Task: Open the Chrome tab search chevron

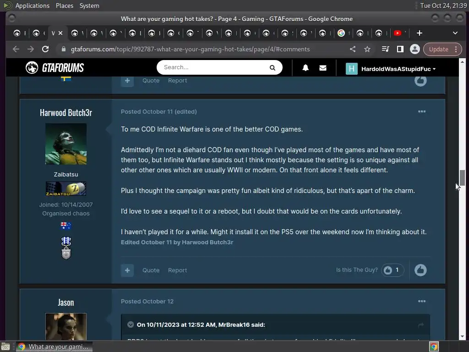Action: point(455,33)
